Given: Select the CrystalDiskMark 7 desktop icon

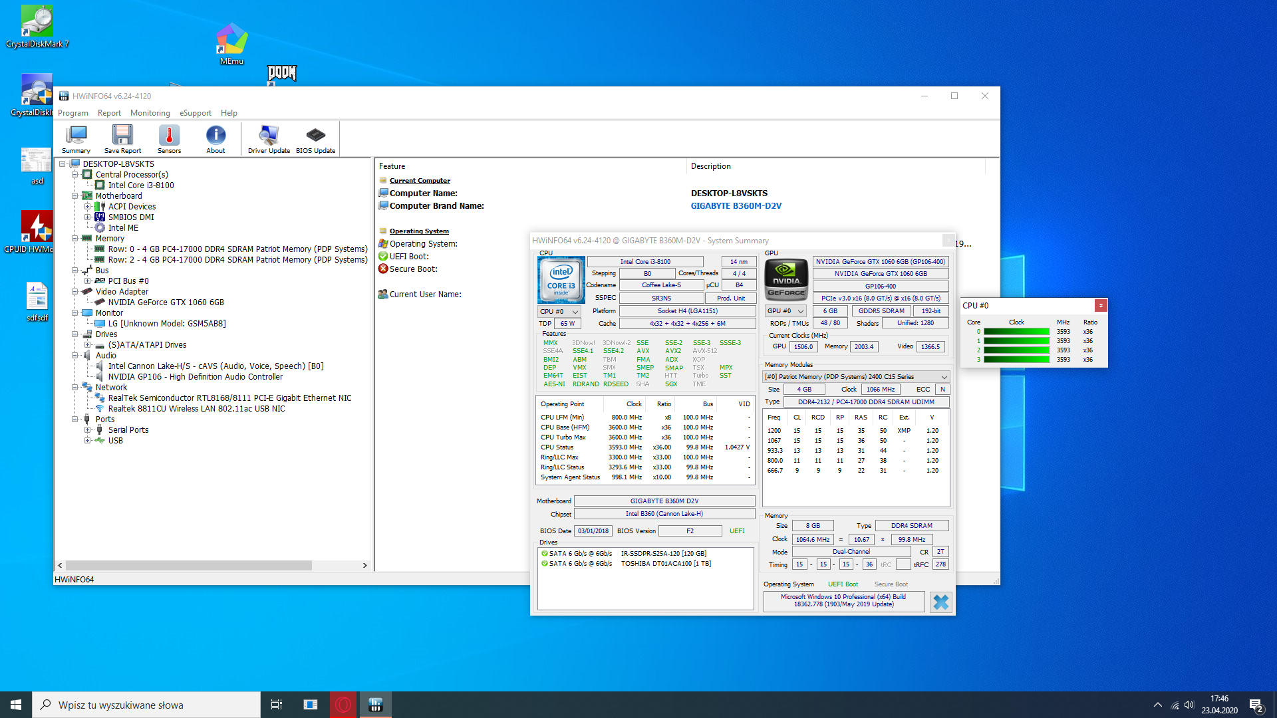Looking at the screenshot, I should click(x=37, y=27).
